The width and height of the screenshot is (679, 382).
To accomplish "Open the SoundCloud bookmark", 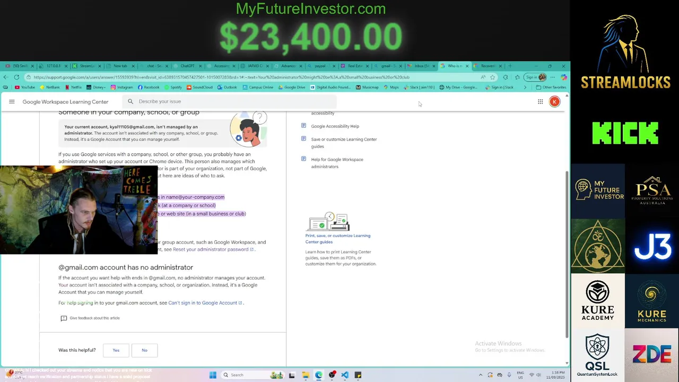I will pyautogui.click(x=199, y=87).
